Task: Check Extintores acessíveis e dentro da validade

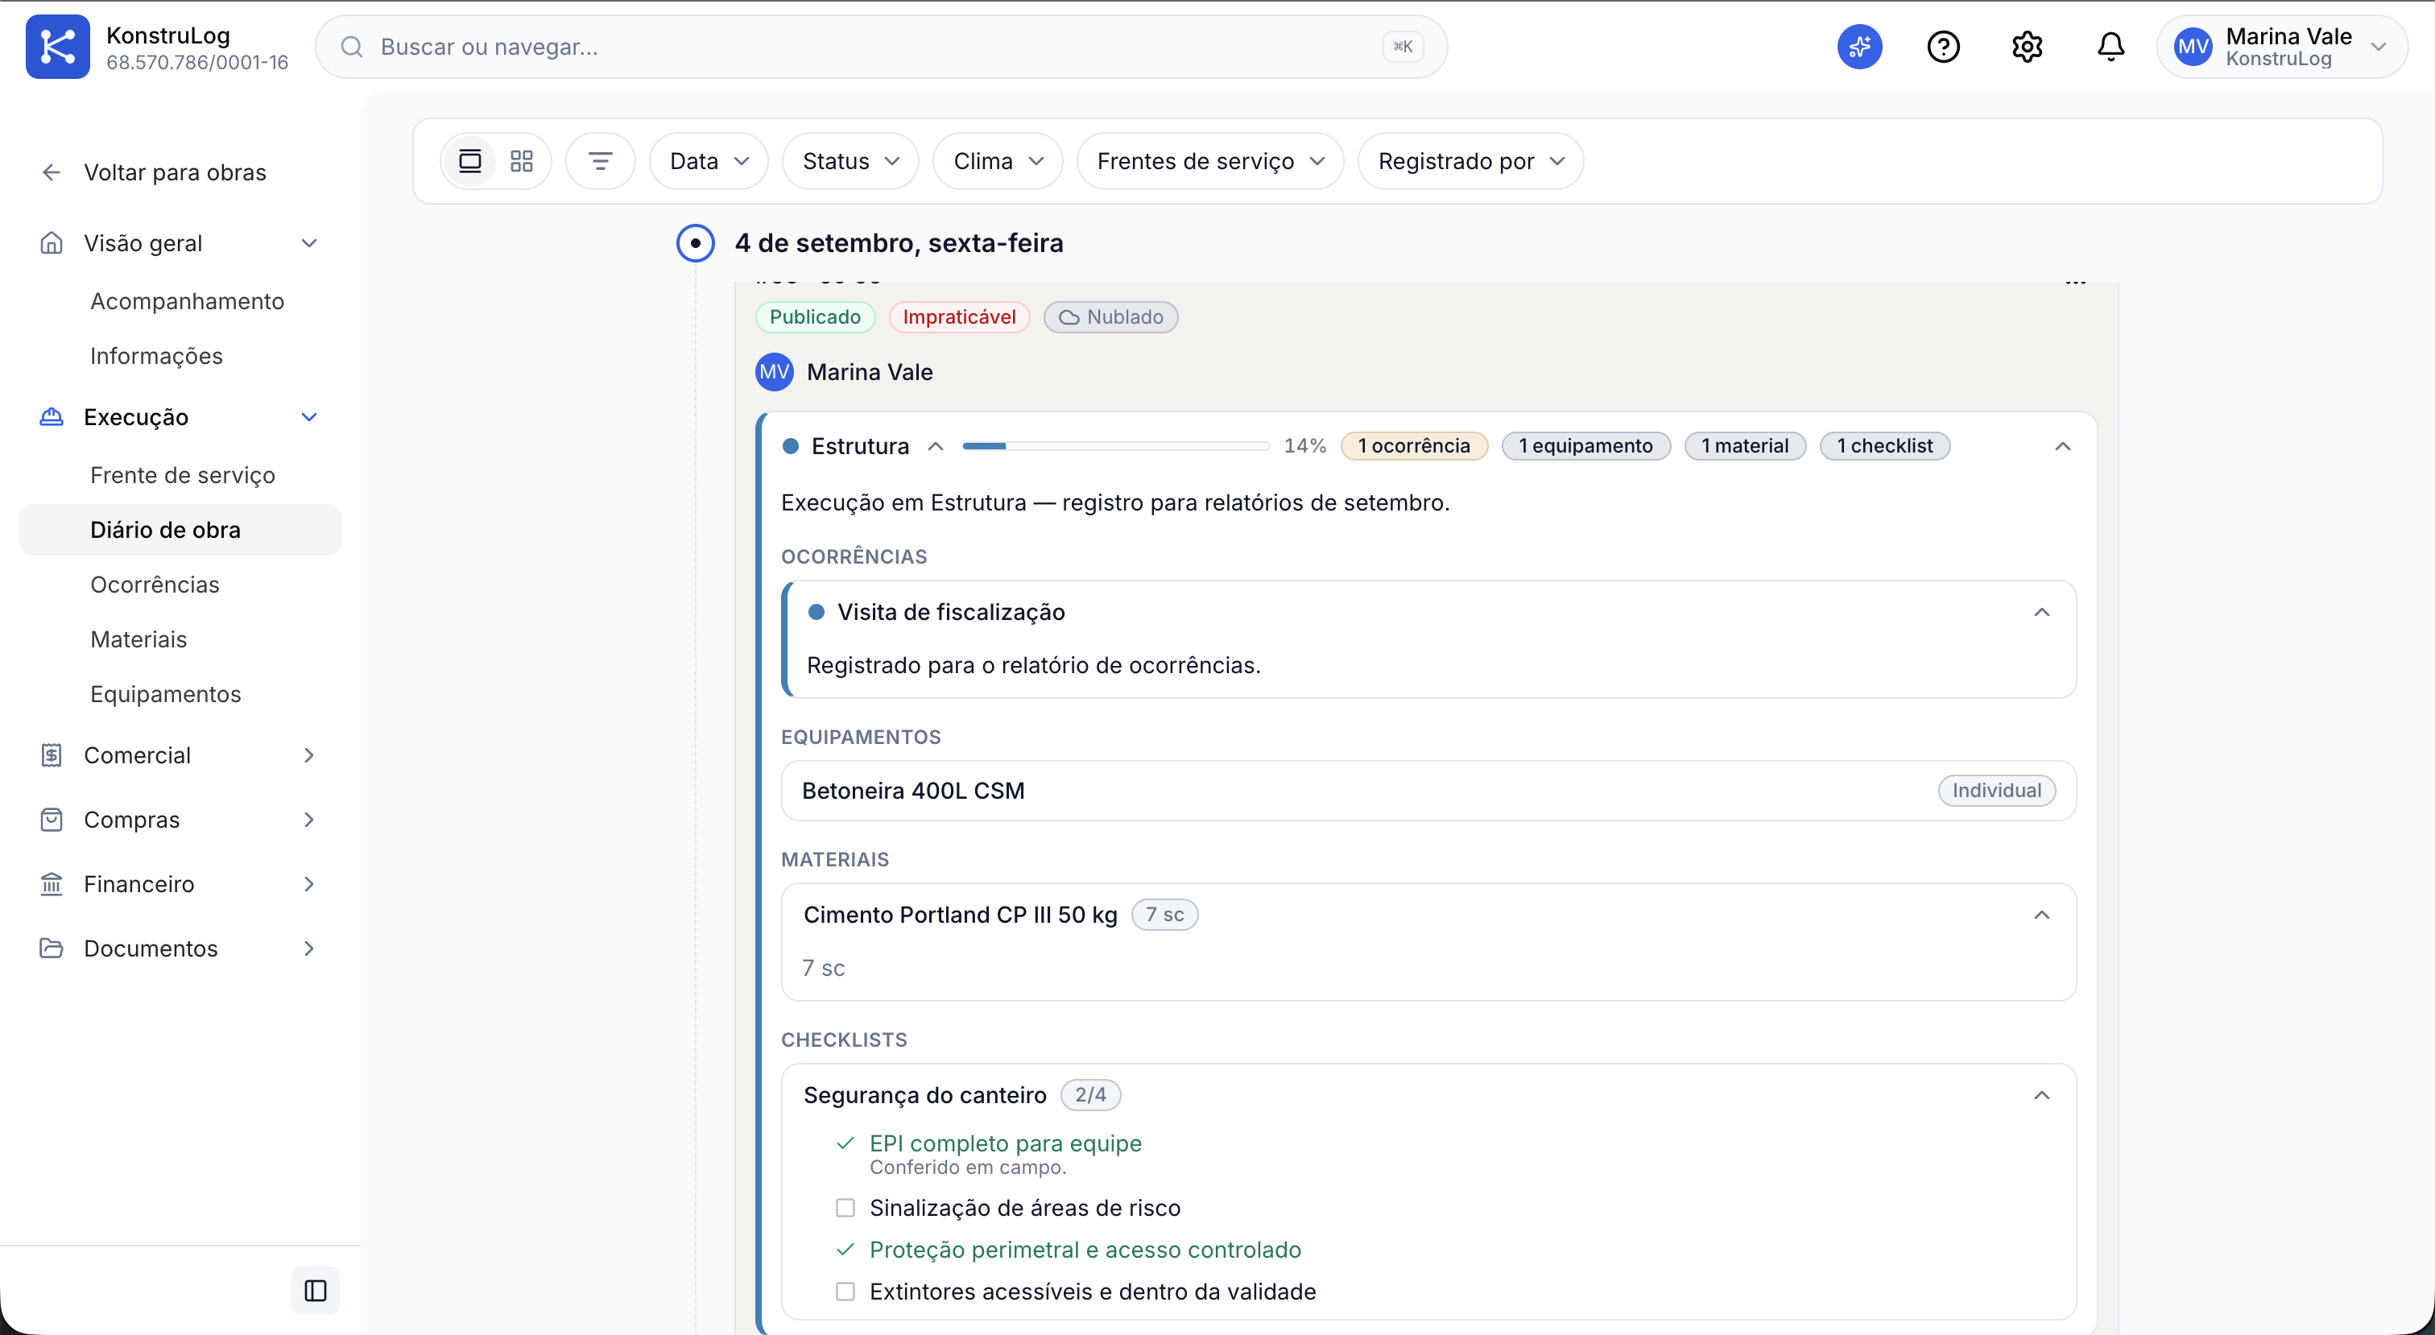Action: tap(845, 1292)
